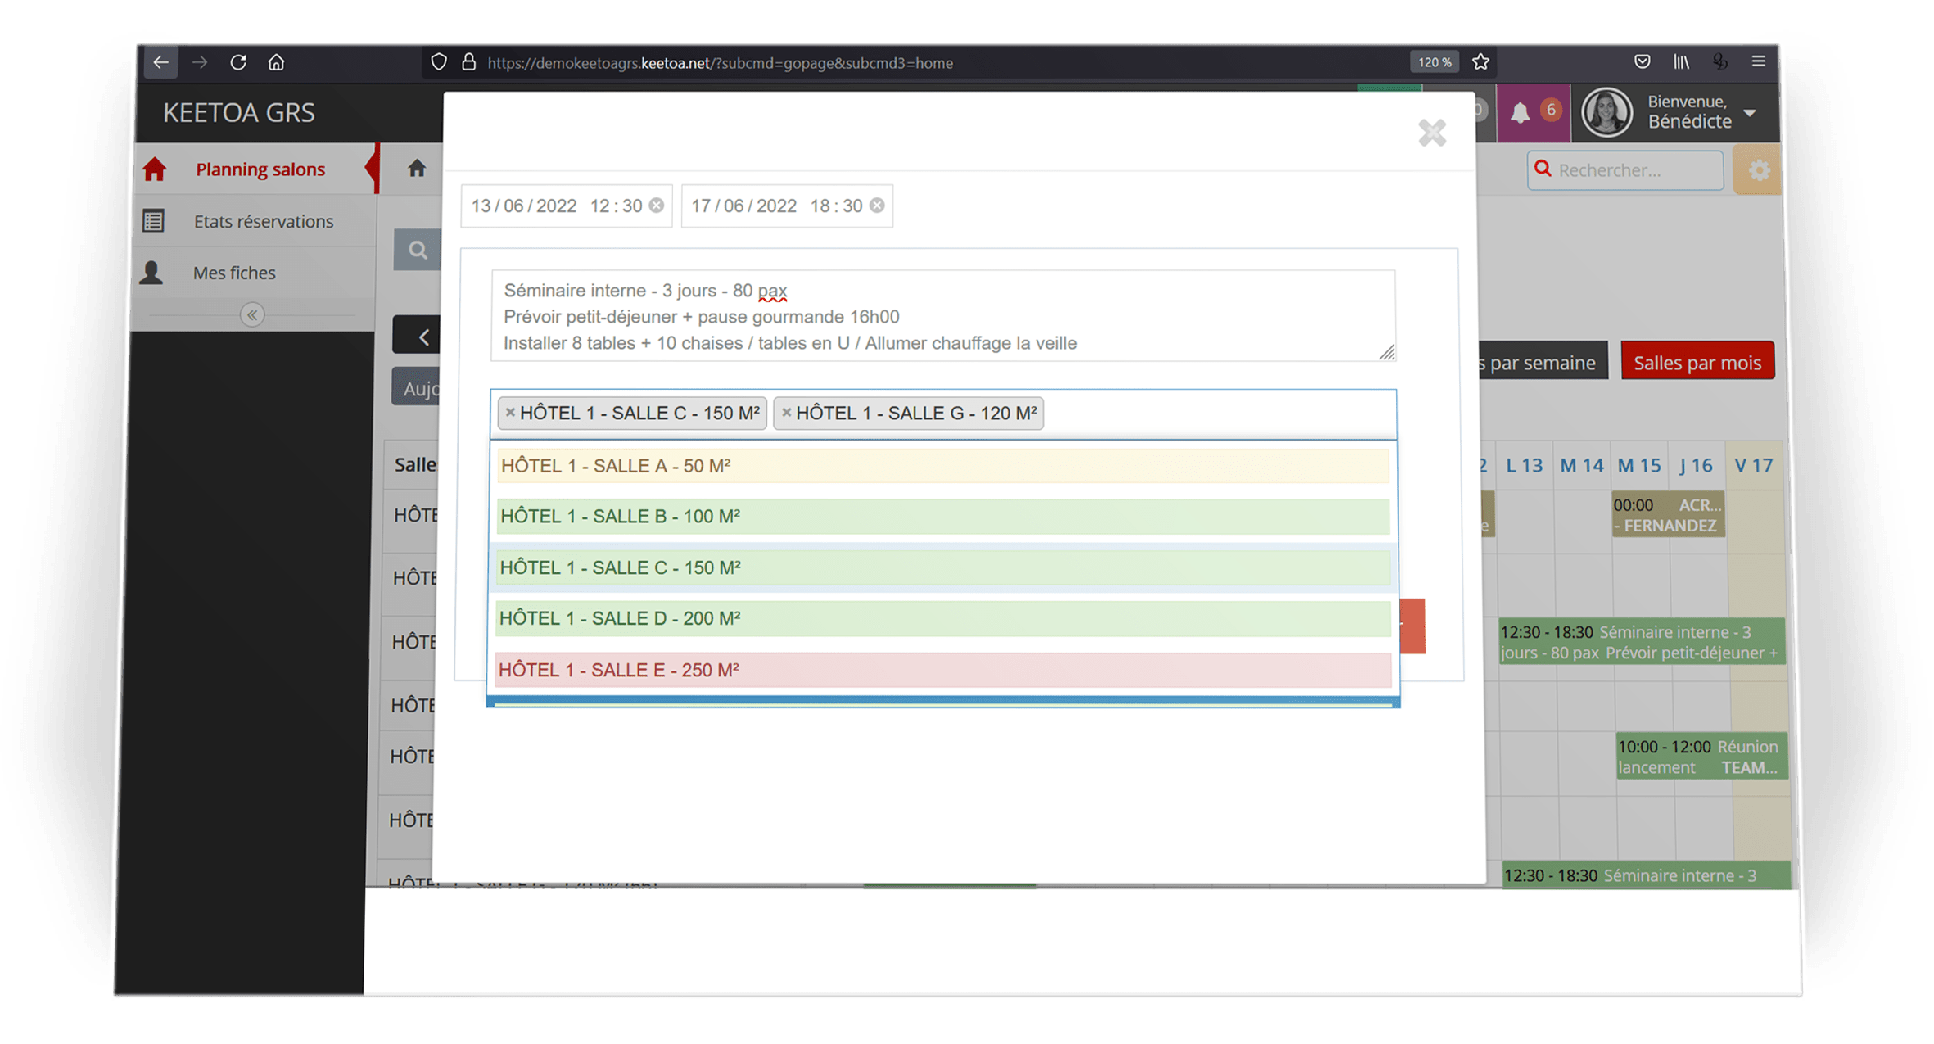
Task: Click the seminar notes text area
Action: coord(942,316)
